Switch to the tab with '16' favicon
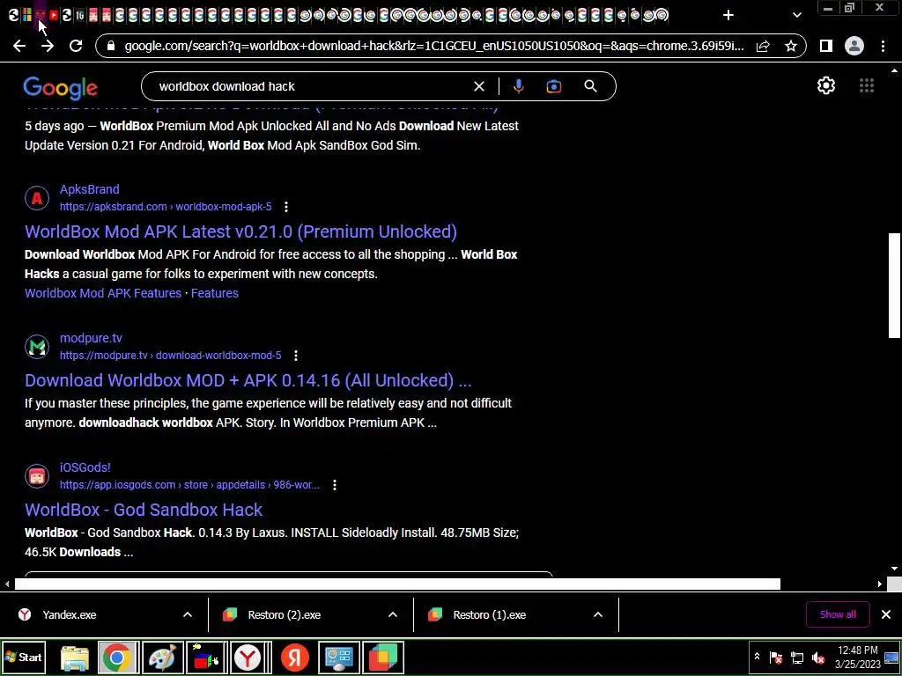902x676 pixels. click(80, 16)
